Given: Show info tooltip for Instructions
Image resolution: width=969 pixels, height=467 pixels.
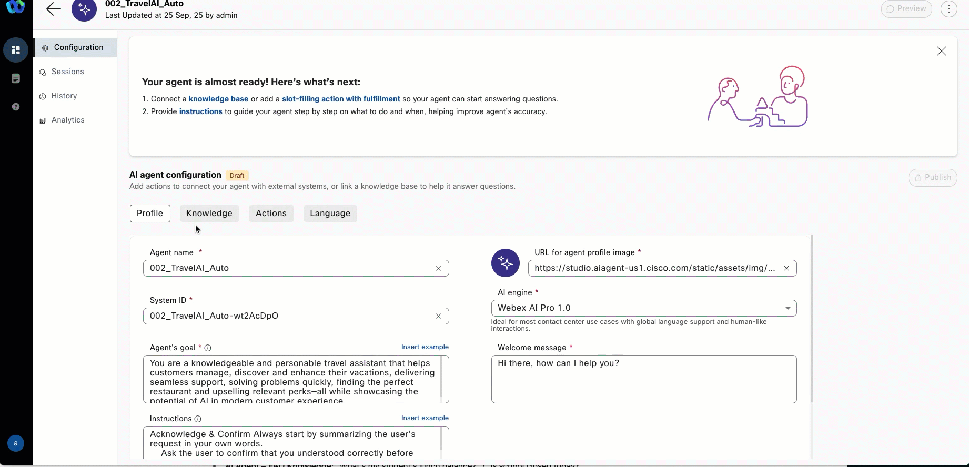Looking at the screenshot, I should pos(198,419).
